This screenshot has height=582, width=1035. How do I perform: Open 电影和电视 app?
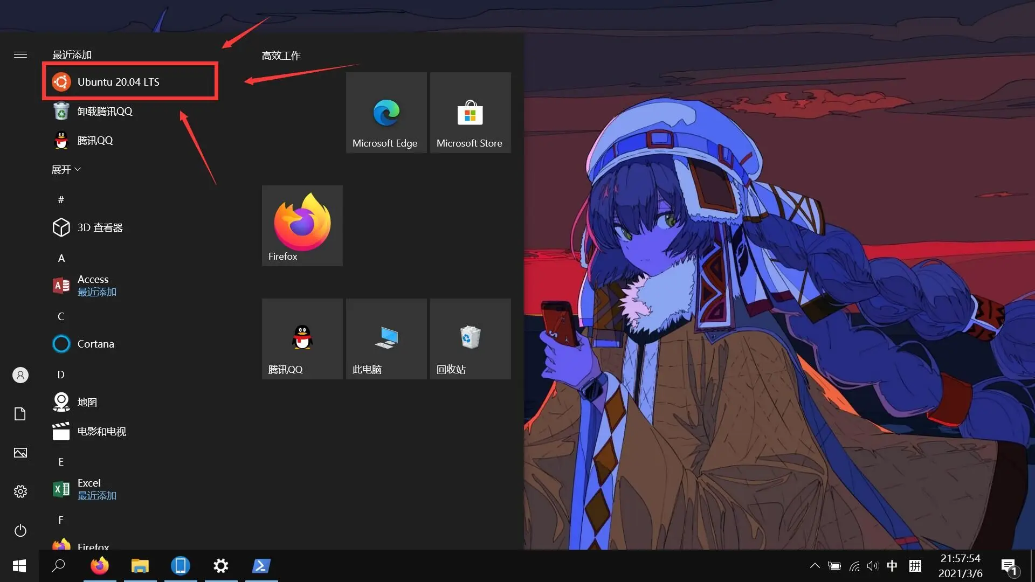tap(130, 431)
